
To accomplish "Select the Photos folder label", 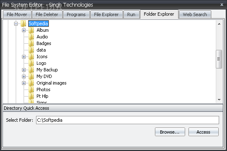I will tap(43, 90).
